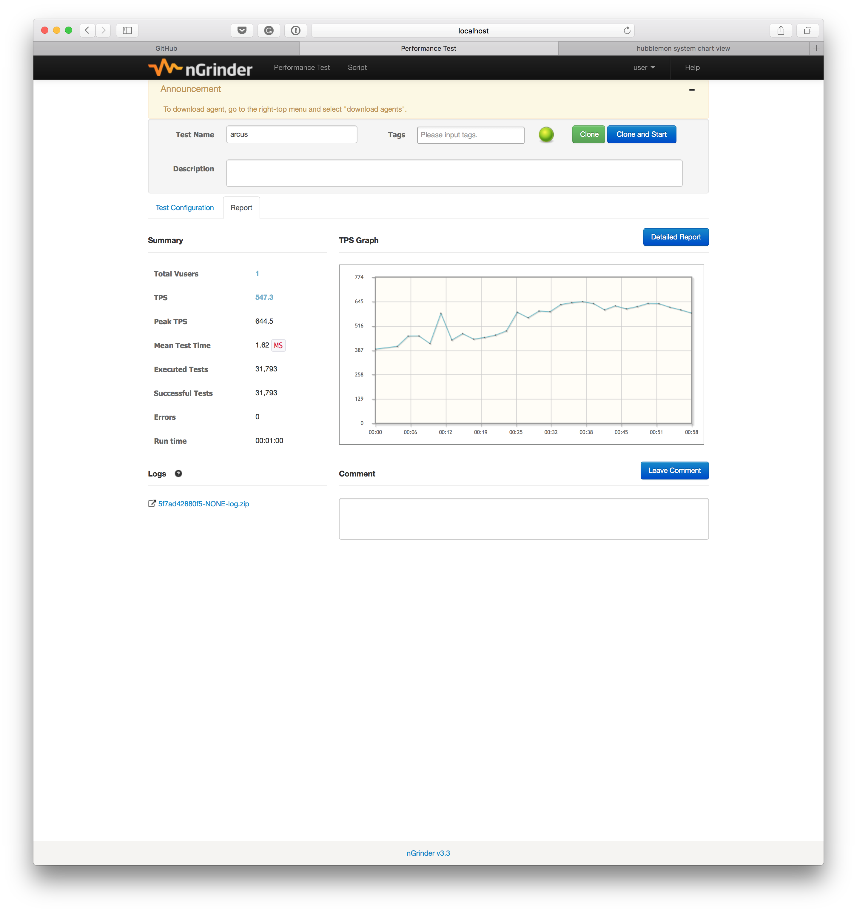Click the MS unit badge
857x913 pixels.
tap(278, 345)
